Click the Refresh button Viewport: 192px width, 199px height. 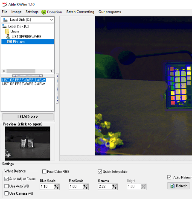pyautogui.click(x=178, y=186)
